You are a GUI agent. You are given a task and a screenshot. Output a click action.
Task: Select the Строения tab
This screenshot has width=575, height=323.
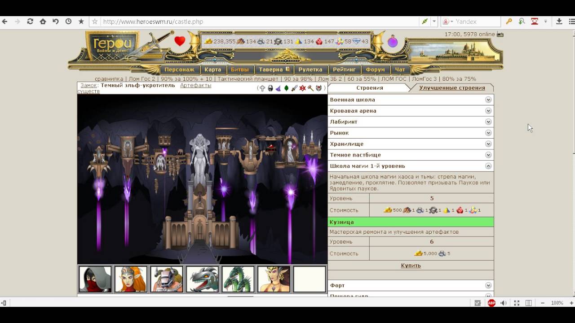pos(370,88)
